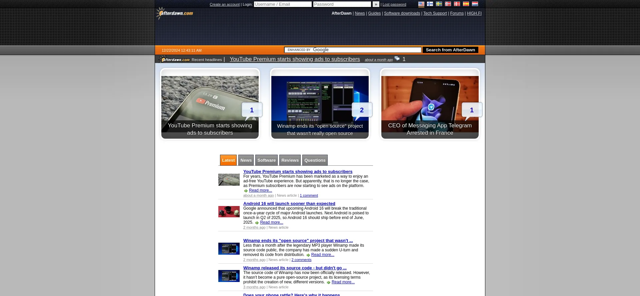This screenshot has width=640, height=296.
Task: Click small thumbnail beside YouTube Premium list article
Action: click(229, 180)
